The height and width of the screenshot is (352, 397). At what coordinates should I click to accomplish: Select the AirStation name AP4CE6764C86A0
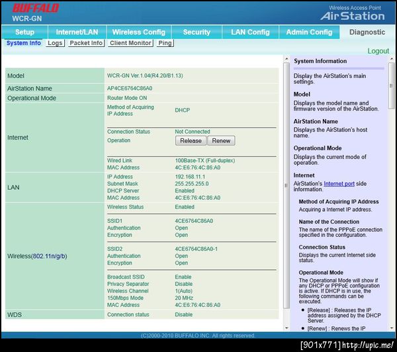coord(130,89)
